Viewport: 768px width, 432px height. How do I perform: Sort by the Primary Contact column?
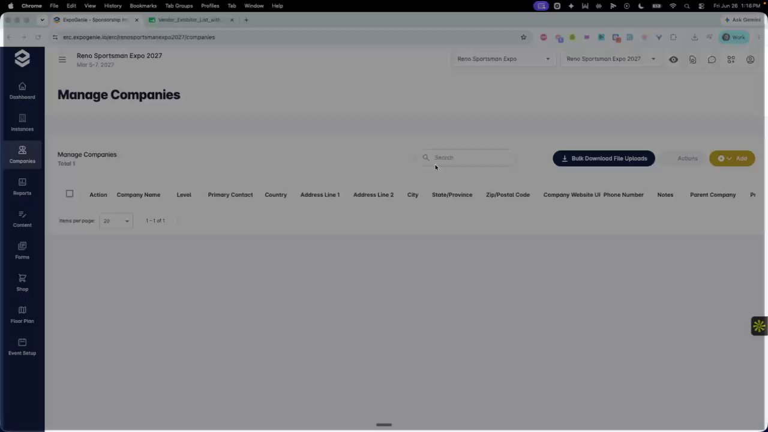point(230,194)
